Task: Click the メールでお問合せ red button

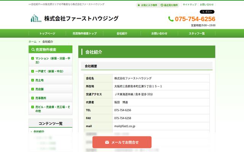Action: 122,142
